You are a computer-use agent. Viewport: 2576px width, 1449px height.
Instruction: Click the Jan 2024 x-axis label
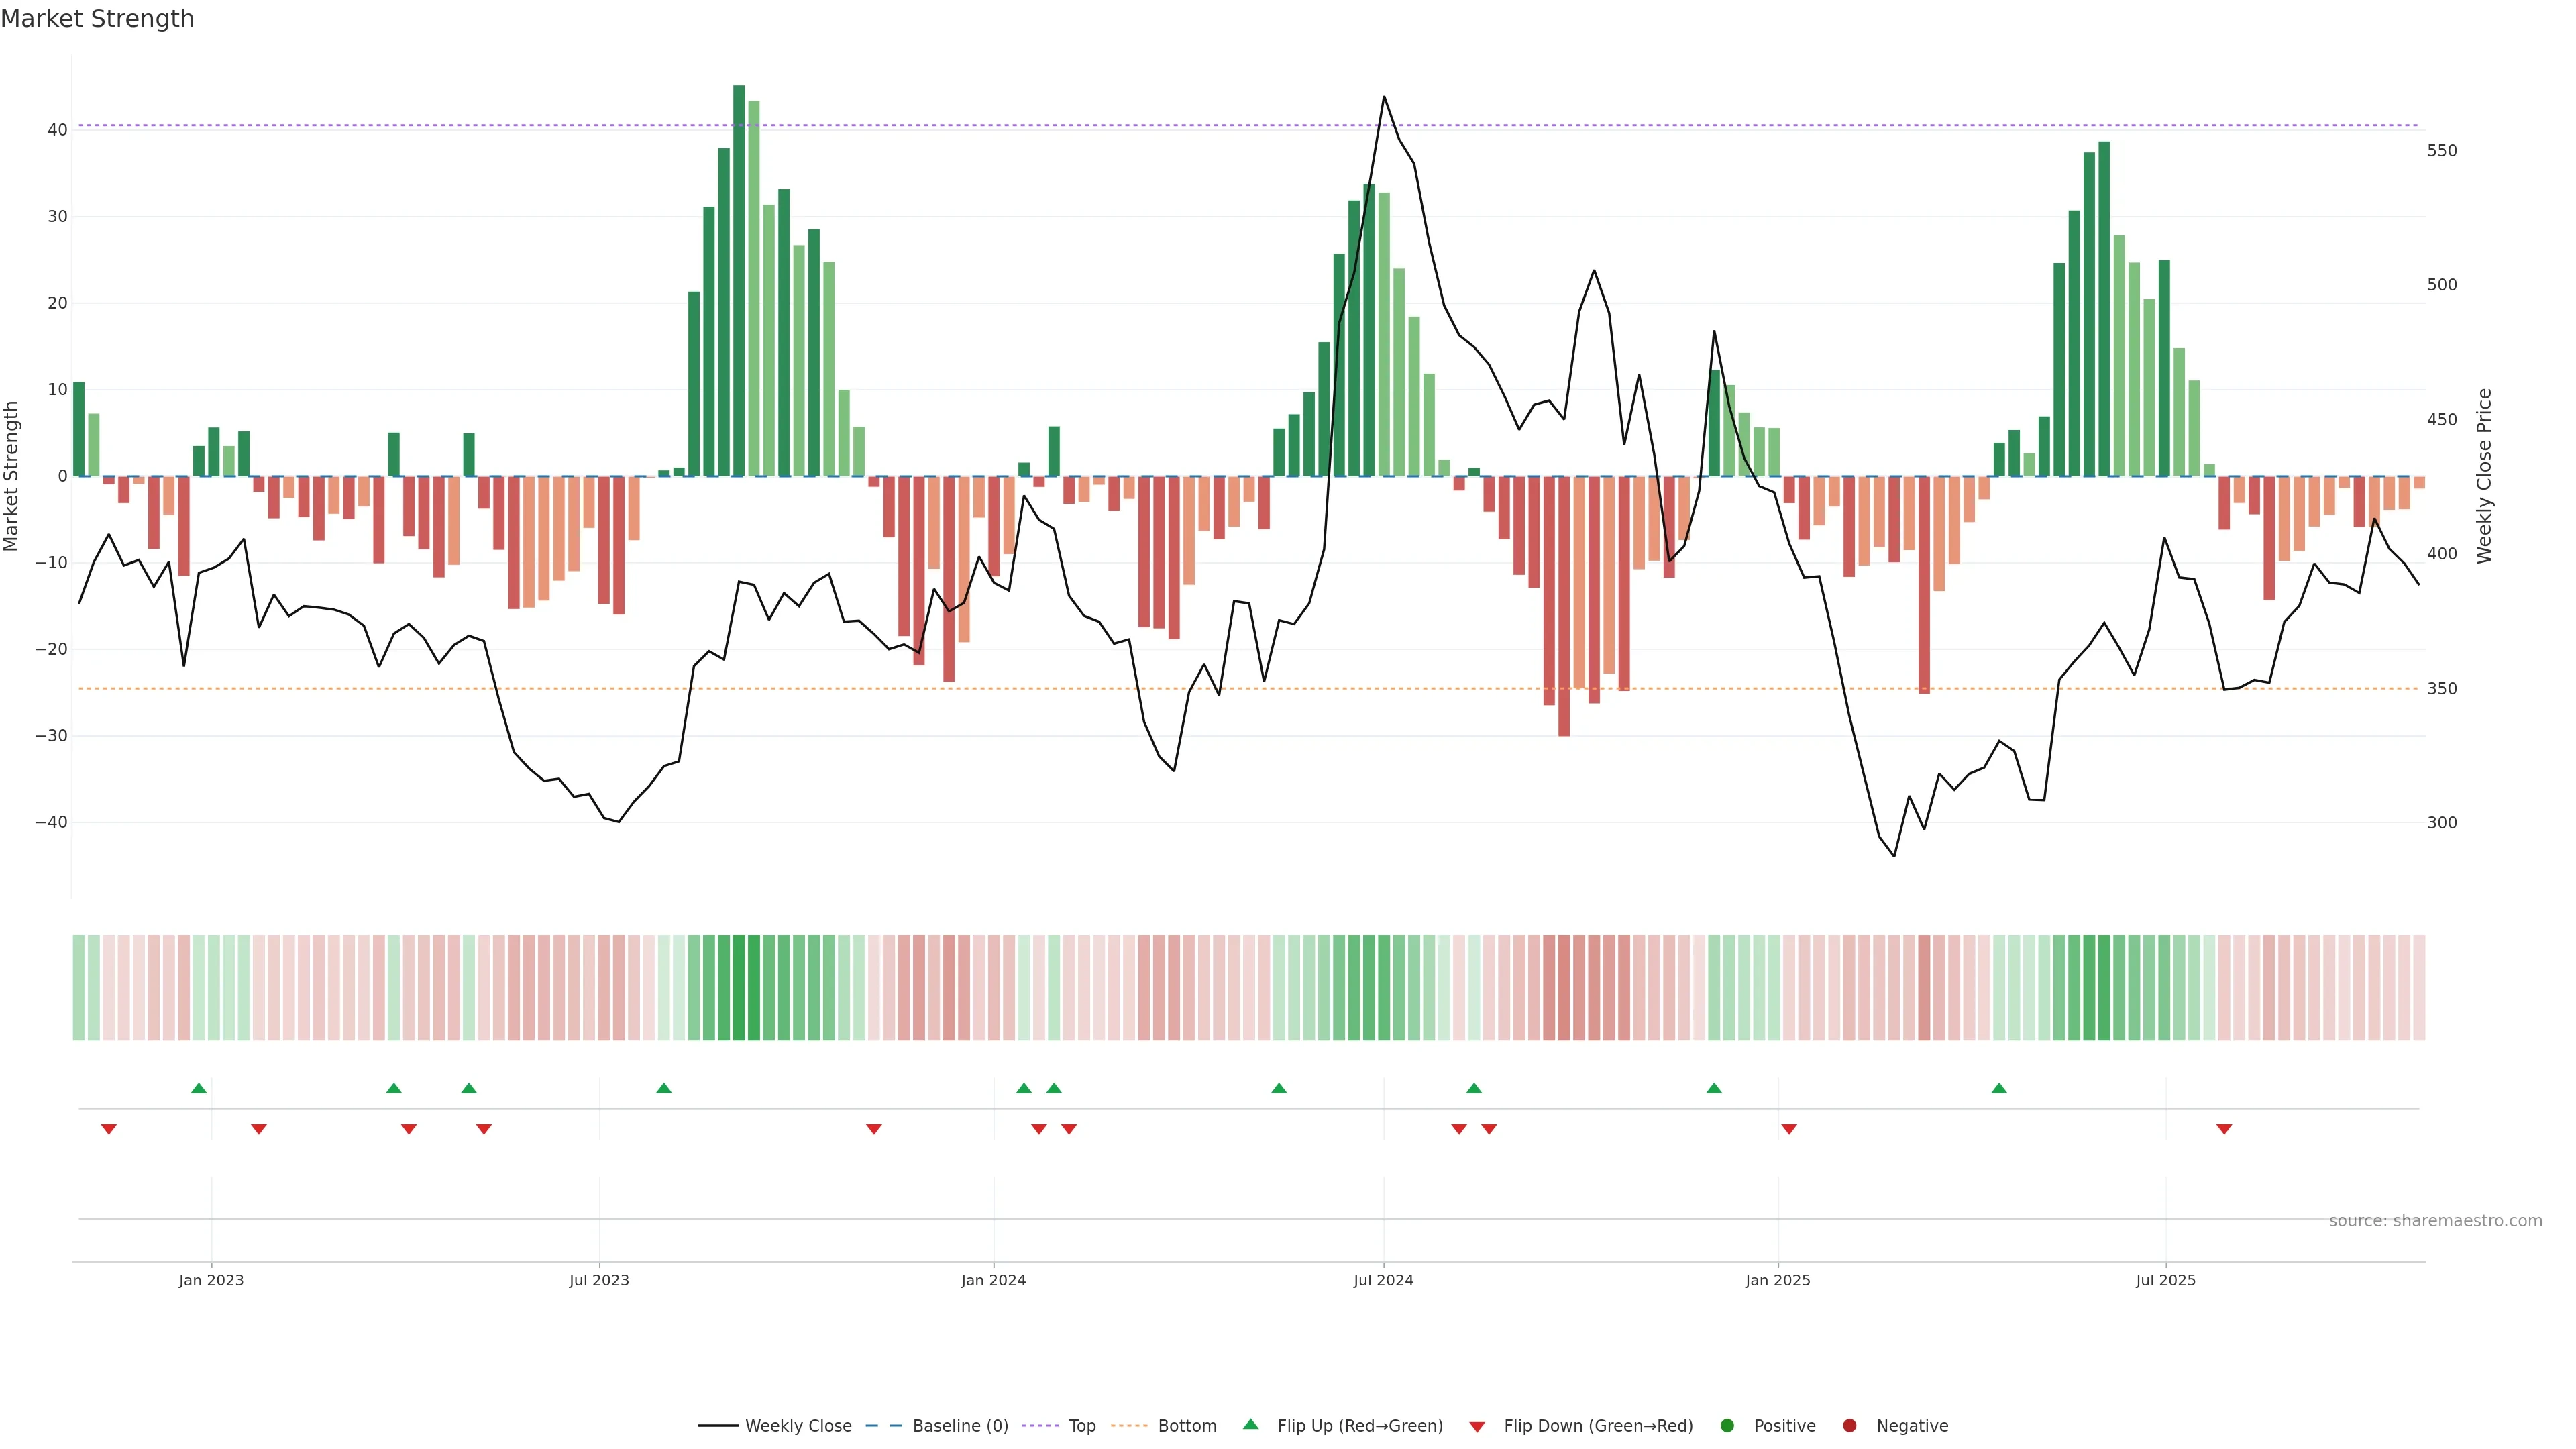tap(993, 1280)
